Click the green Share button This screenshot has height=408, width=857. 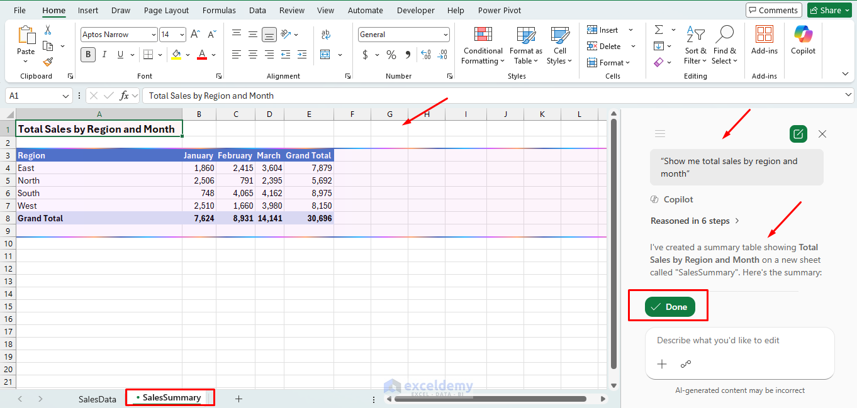(829, 10)
